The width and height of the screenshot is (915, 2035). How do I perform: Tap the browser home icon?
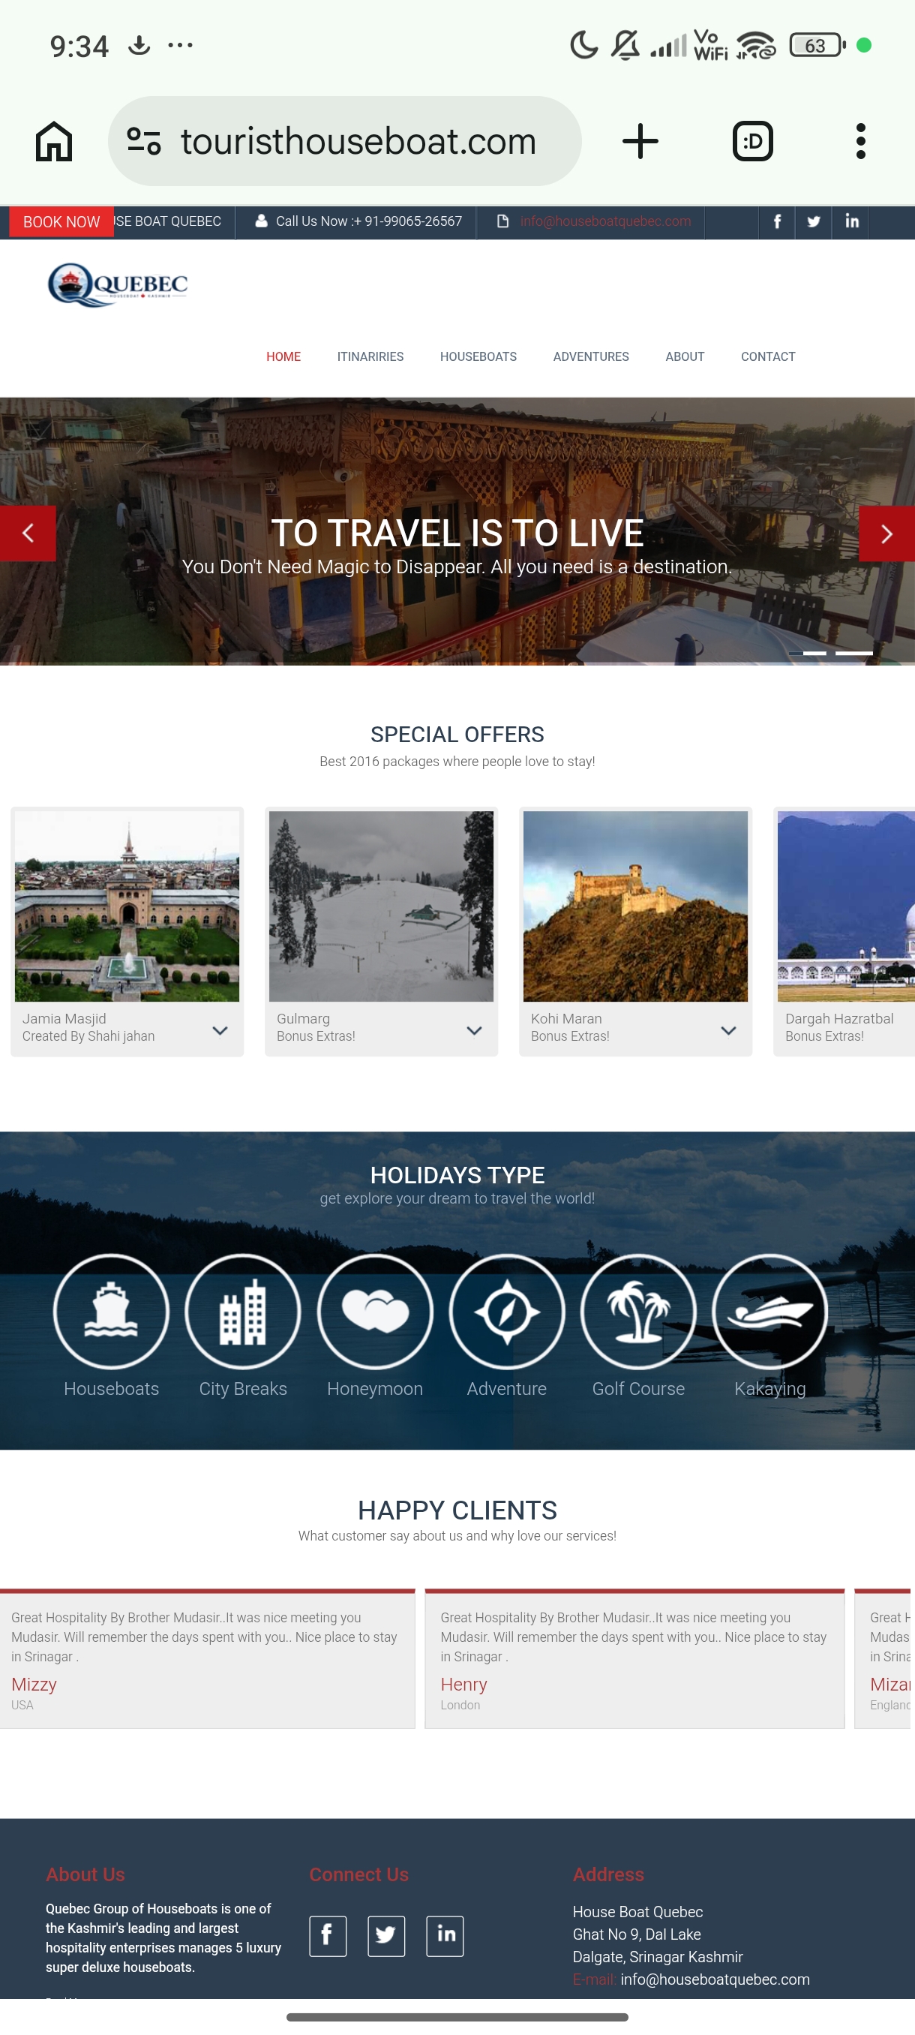(x=54, y=141)
